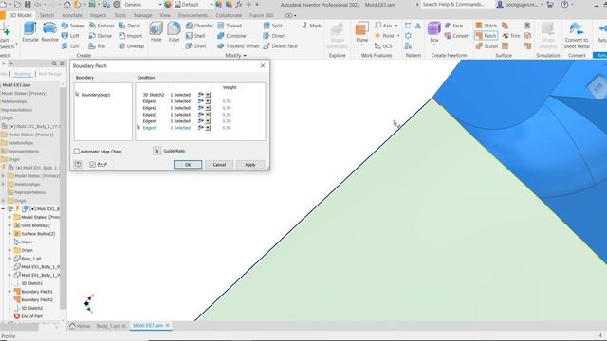The height and width of the screenshot is (341, 607).
Task: Select the Direct edit tool
Action: pos(274,36)
